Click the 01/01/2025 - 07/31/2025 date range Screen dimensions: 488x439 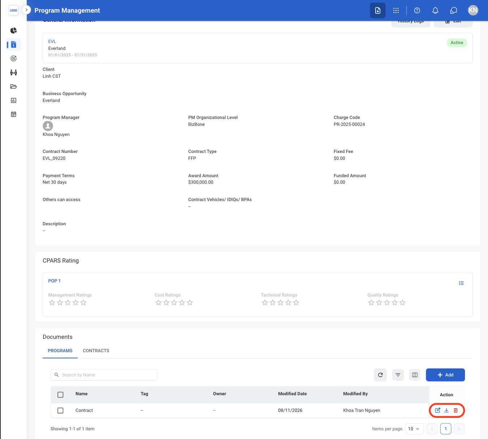(x=73, y=55)
